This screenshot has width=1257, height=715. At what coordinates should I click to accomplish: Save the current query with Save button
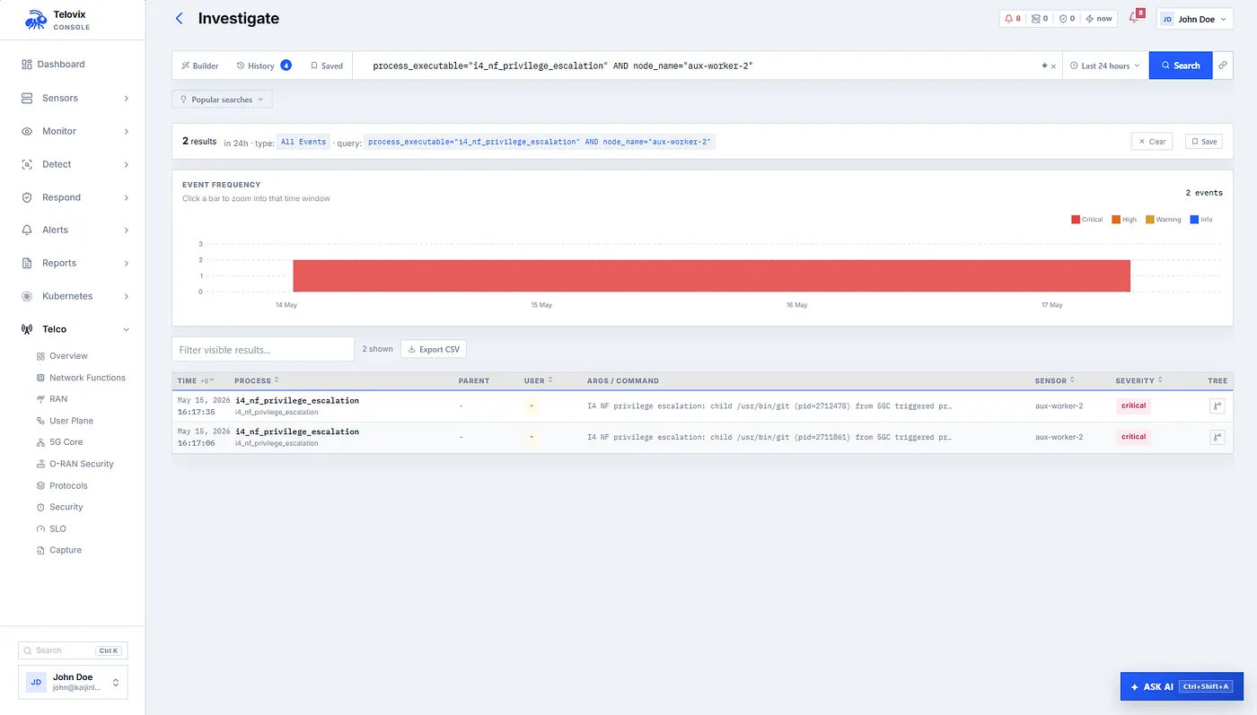(x=1203, y=142)
